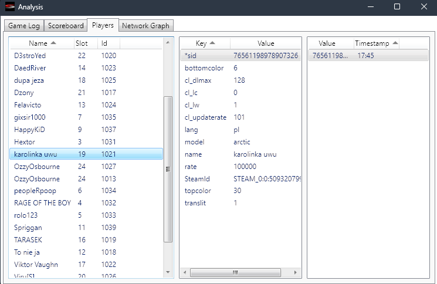Select the model property row
Screen dimensions: 437x284
[x=240, y=142]
